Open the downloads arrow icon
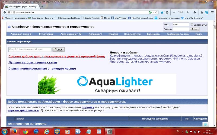 [195, 12]
